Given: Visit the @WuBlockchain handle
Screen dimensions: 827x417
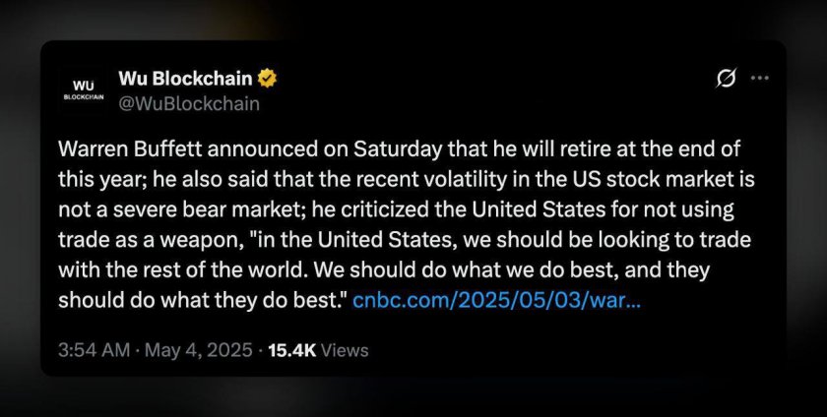Looking at the screenshot, I should pyautogui.click(x=189, y=103).
